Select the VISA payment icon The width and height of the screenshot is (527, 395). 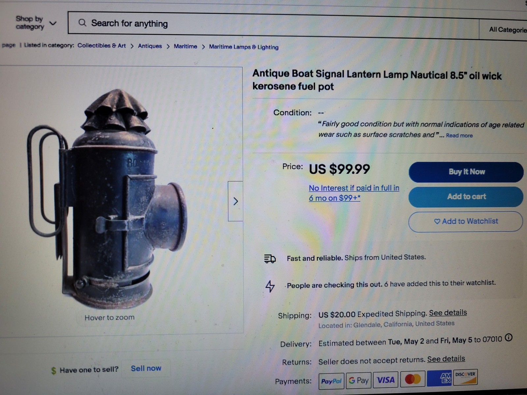coord(386,380)
